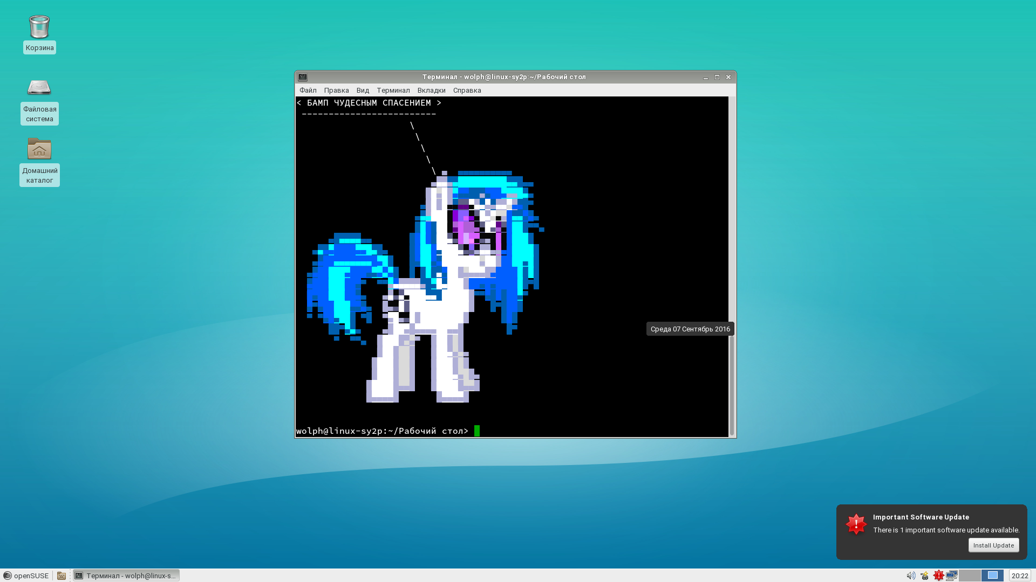
Task: Open the Вкладки menu
Action: tap(432, 91)
